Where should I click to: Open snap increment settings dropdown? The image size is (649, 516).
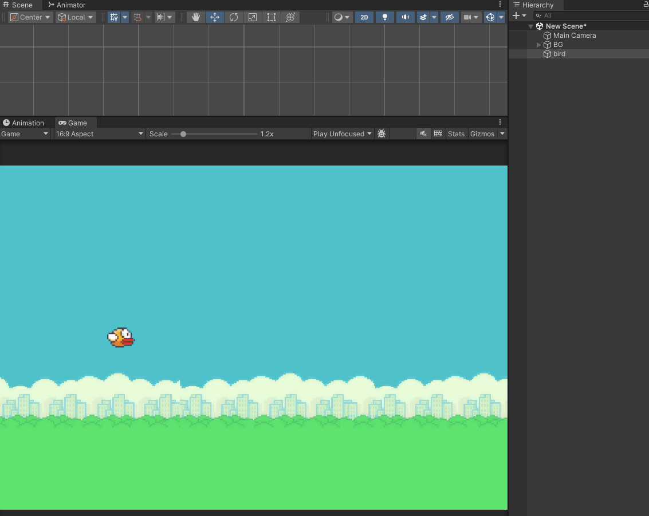[x=164, y=17]
